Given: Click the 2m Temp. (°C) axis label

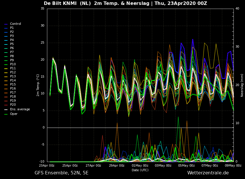Looking at the screenshot, I should 38,85.
